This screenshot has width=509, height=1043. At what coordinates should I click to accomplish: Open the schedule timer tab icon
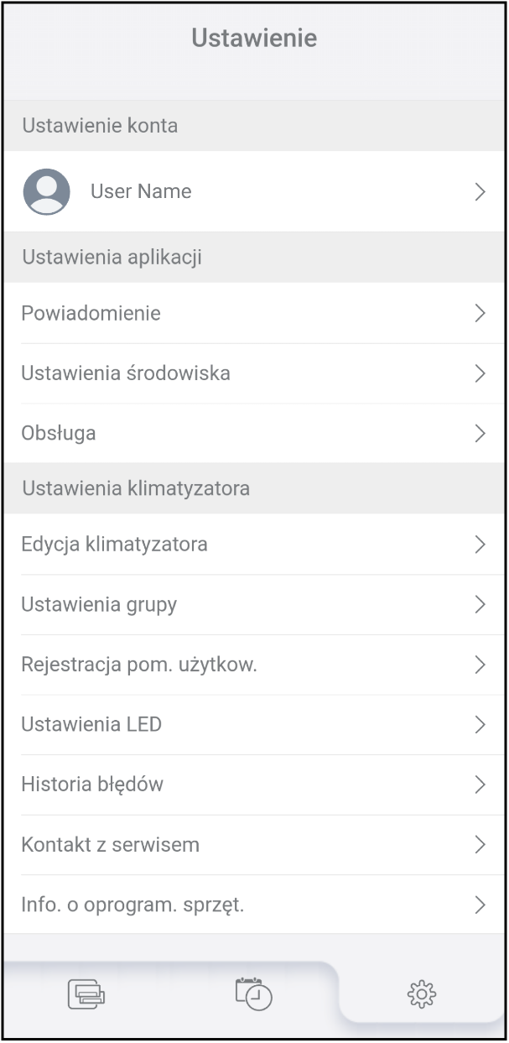click(x=254, y=993)
